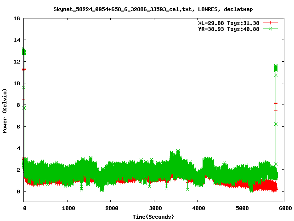
Task: Click y-axis tick label 16
Action: tap(17, 18)
